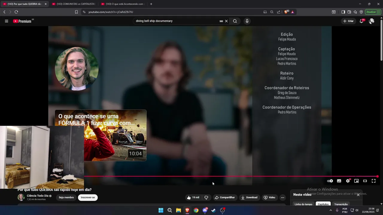The width and height of the screenshot is (383, 215).
Task: Open the Fórmula 1 end-screen video card
Action: [101, 135]
